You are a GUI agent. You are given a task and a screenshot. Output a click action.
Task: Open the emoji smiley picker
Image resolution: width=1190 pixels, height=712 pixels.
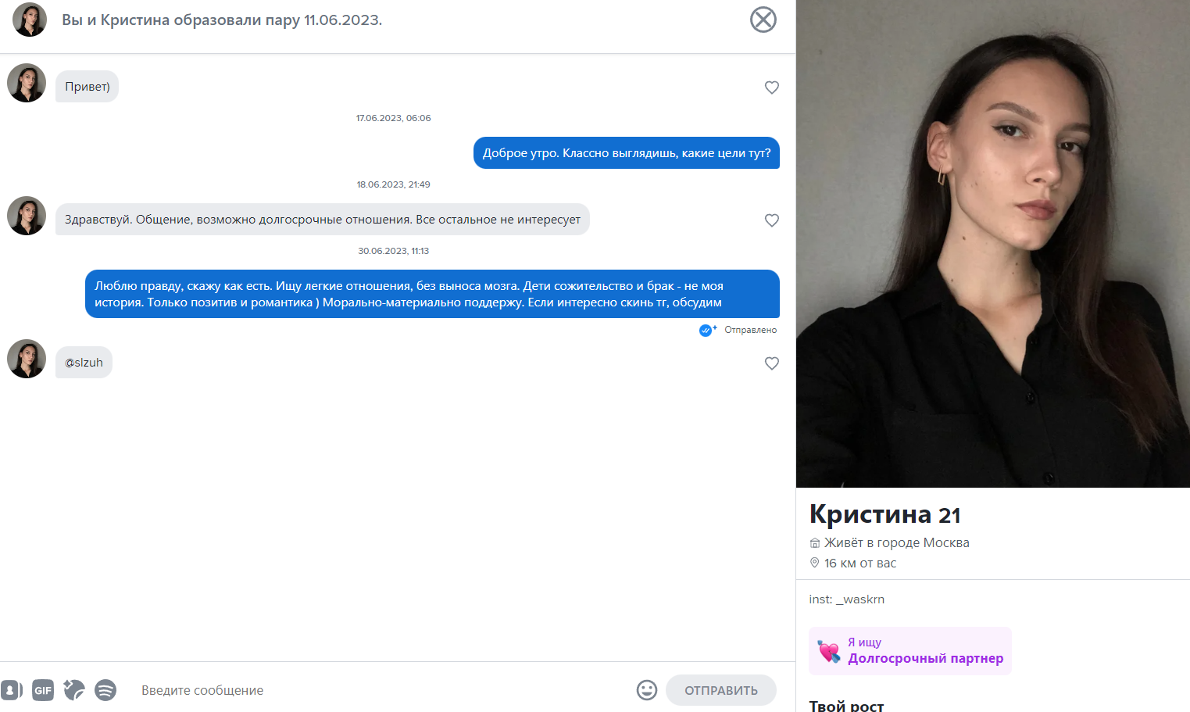click(647, 690)
